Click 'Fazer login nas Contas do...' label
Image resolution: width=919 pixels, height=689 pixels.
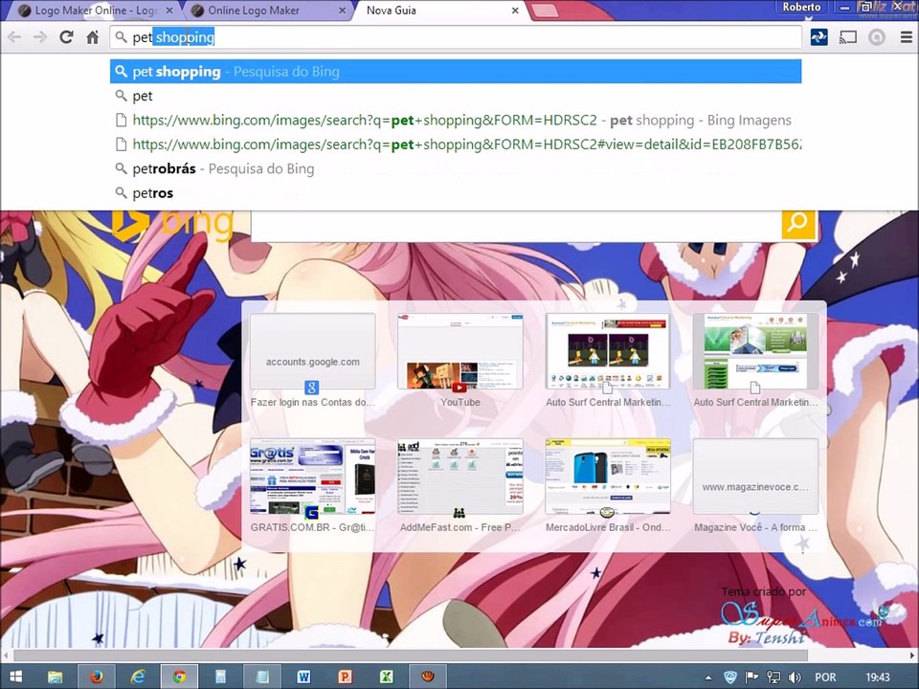point(312,403)
